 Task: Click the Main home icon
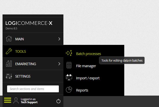(9, 39)
